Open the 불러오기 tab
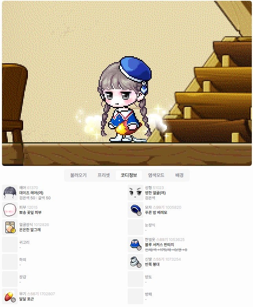This screenshot has height=307, width=253. (78, 175)
